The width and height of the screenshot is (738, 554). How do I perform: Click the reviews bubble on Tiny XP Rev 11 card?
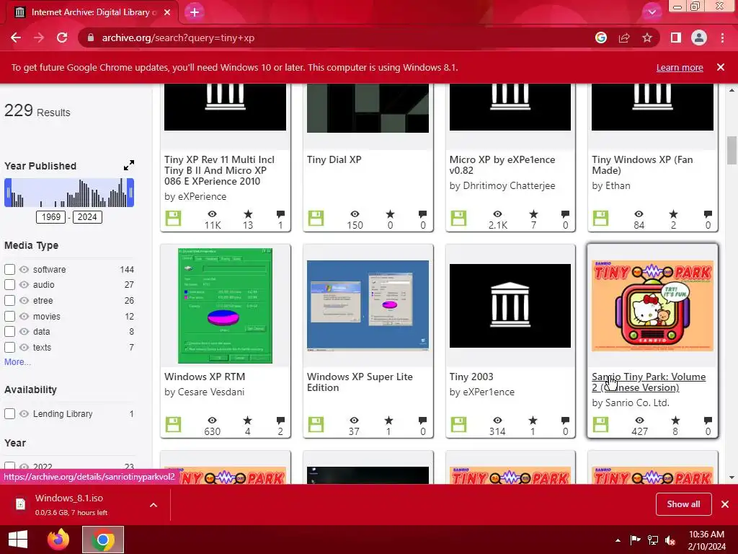[280, 214]
